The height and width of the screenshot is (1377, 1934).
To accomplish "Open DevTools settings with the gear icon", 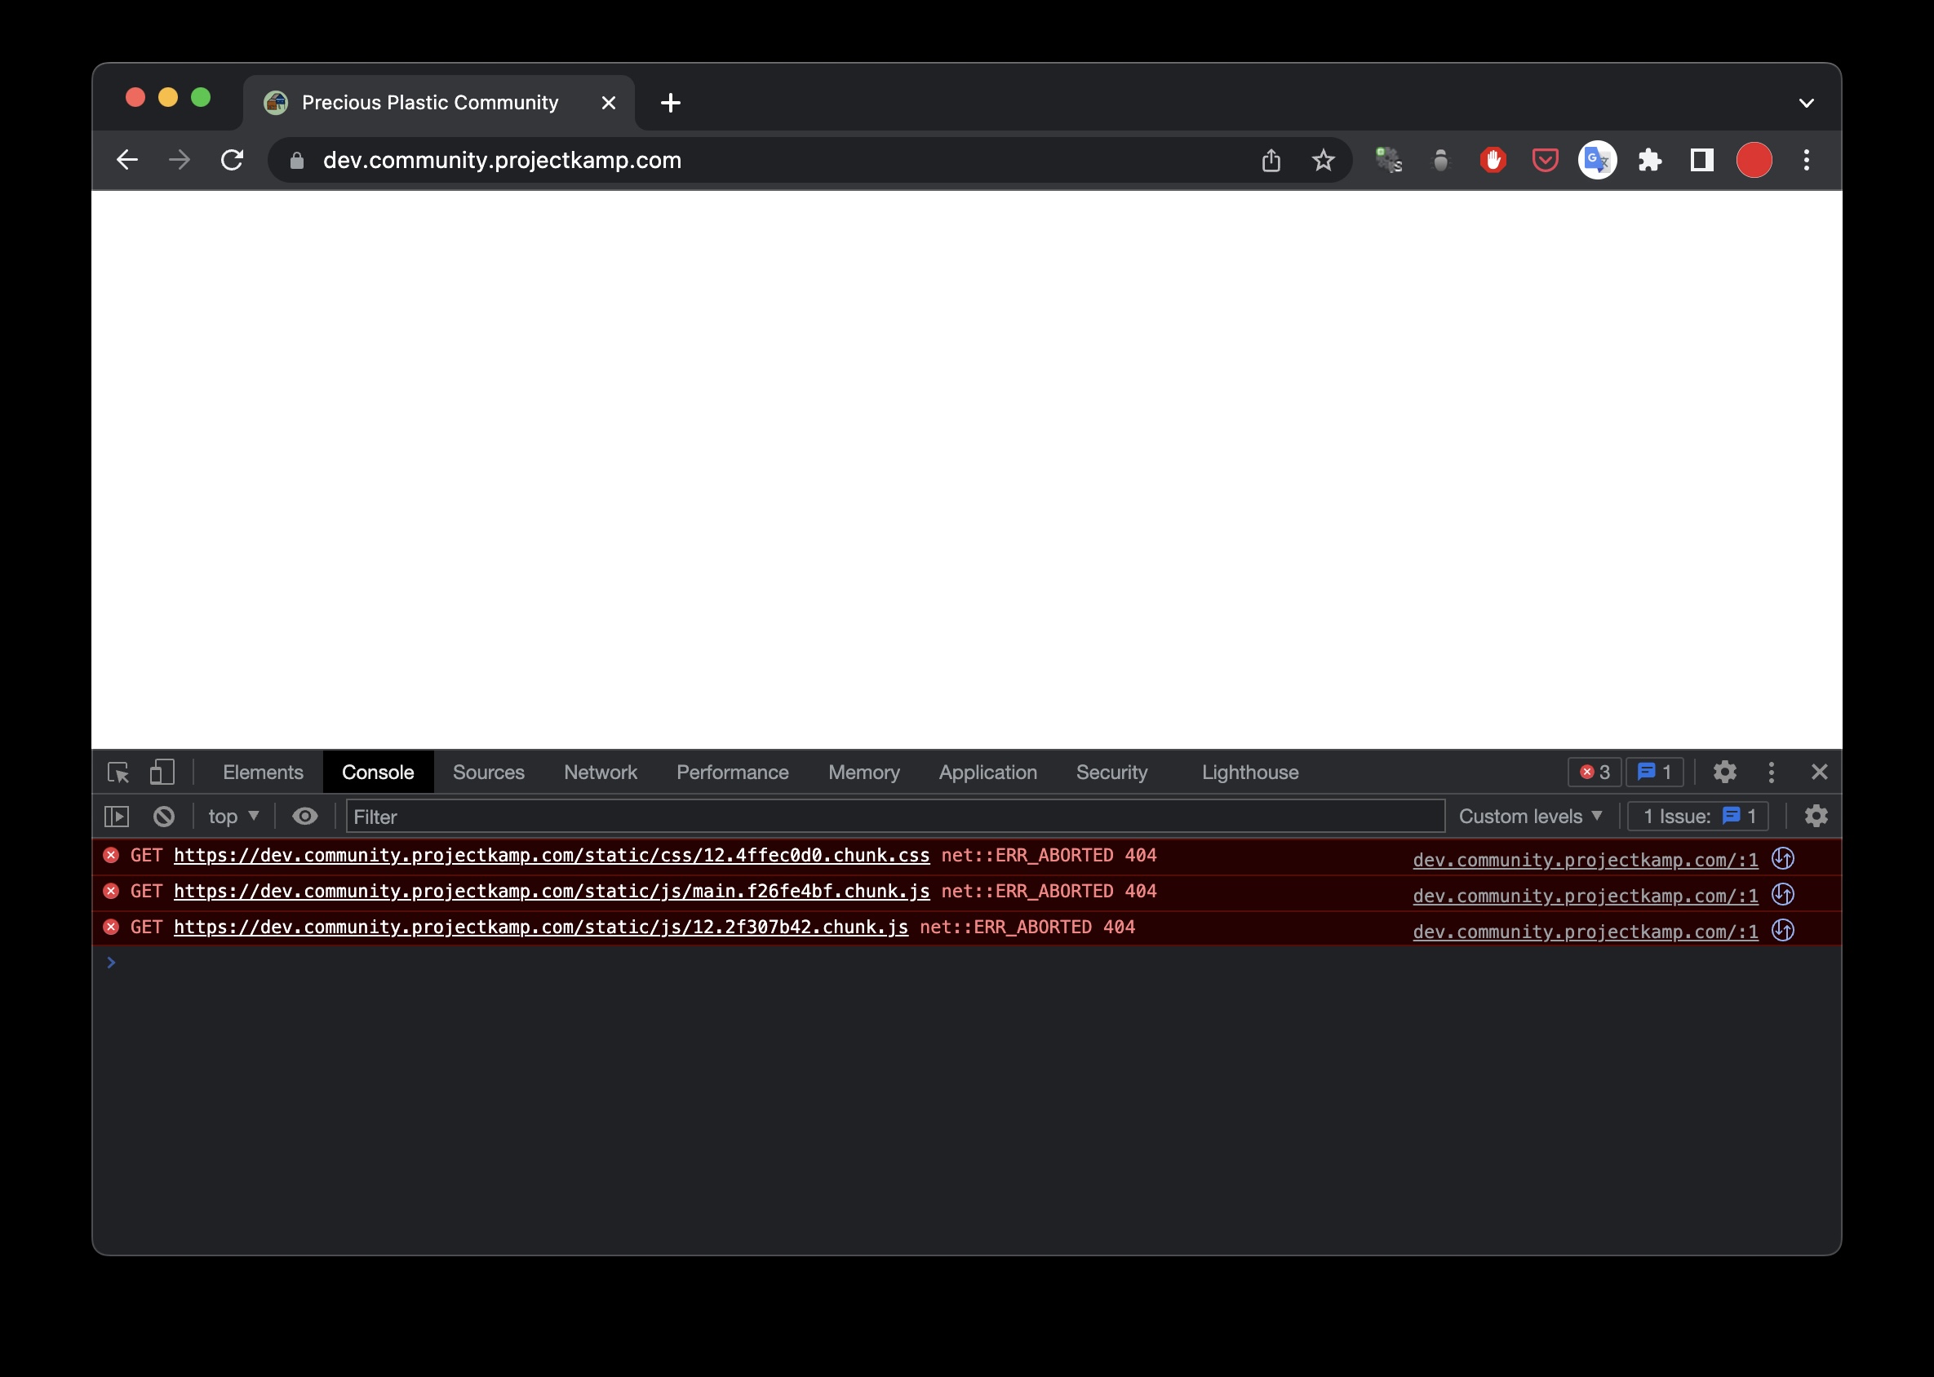I will (1724, 772).
